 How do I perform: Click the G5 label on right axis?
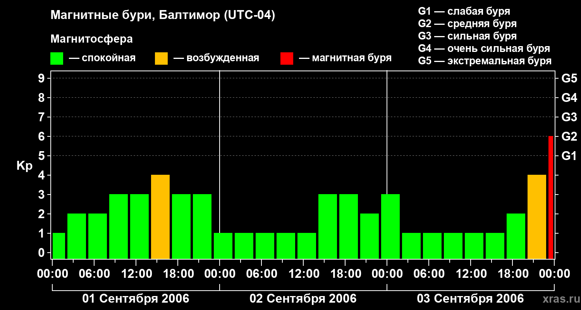(569, 78)
